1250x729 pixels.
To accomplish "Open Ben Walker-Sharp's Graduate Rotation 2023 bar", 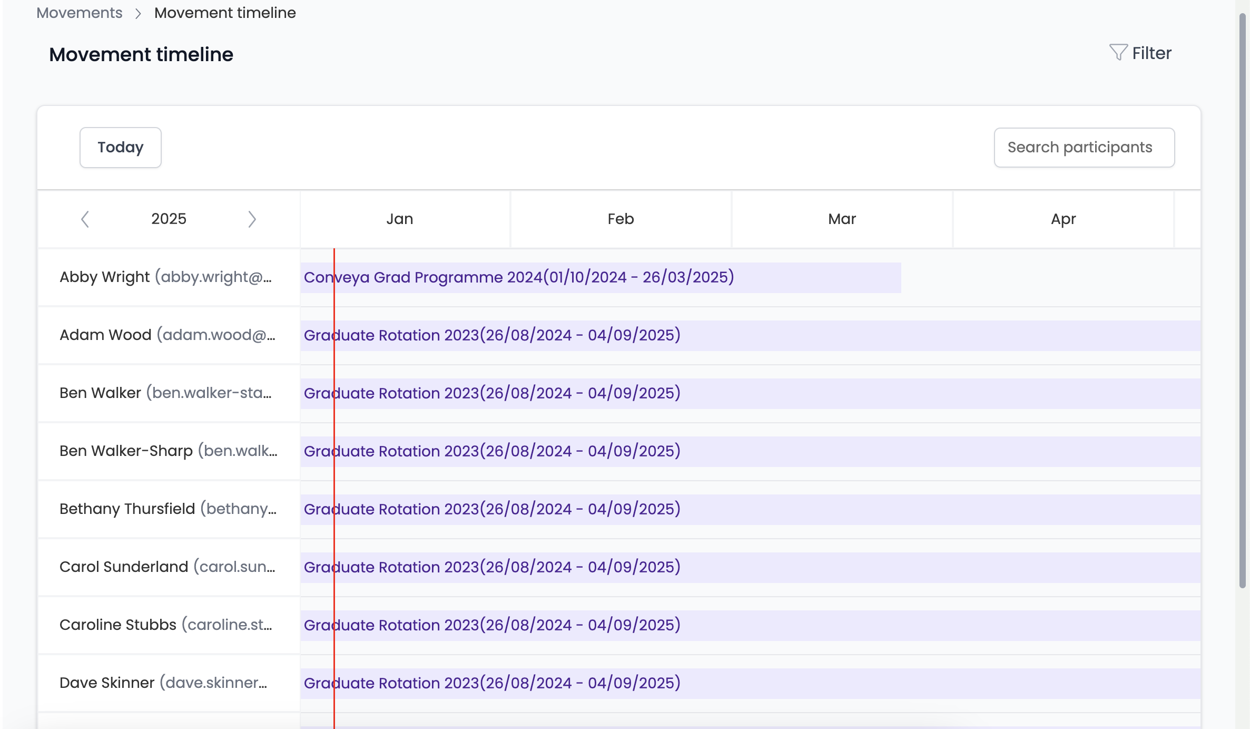I will [751, 452].
